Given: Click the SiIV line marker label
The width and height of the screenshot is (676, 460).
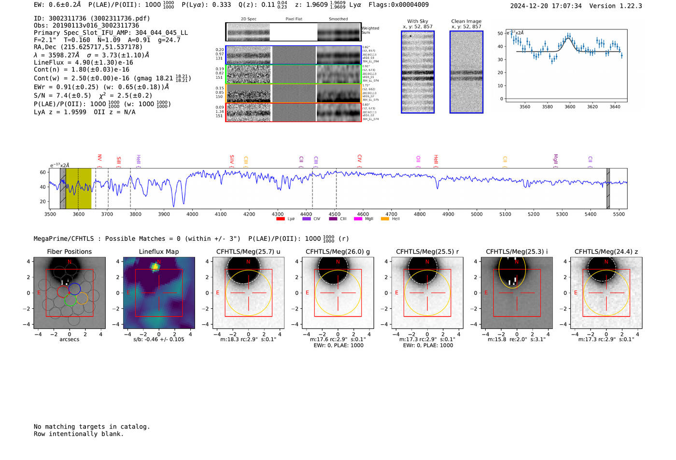Looking at the screenshot, I should coord(232,160).
